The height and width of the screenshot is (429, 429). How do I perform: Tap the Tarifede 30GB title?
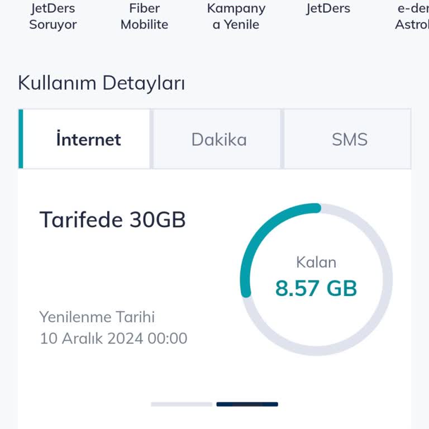tap(112, 220)
